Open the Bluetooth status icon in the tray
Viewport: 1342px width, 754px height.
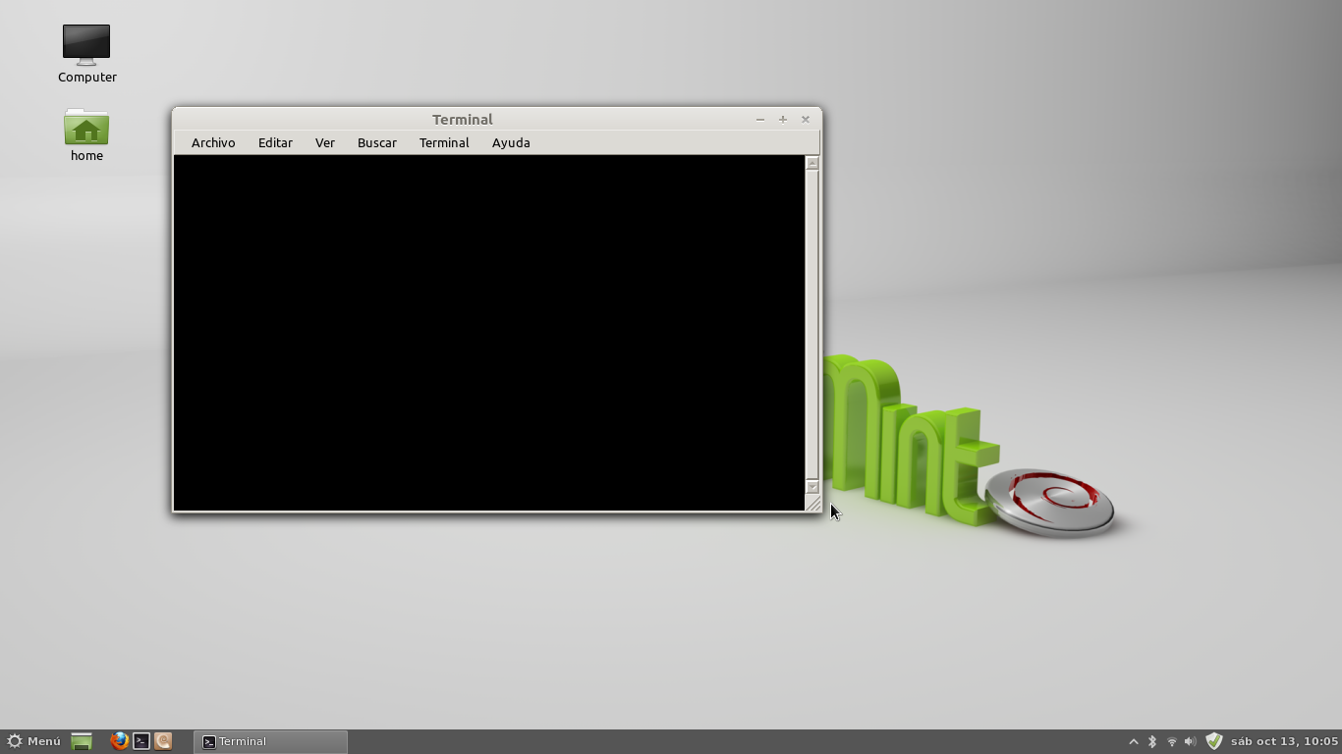click(1151, 741)
